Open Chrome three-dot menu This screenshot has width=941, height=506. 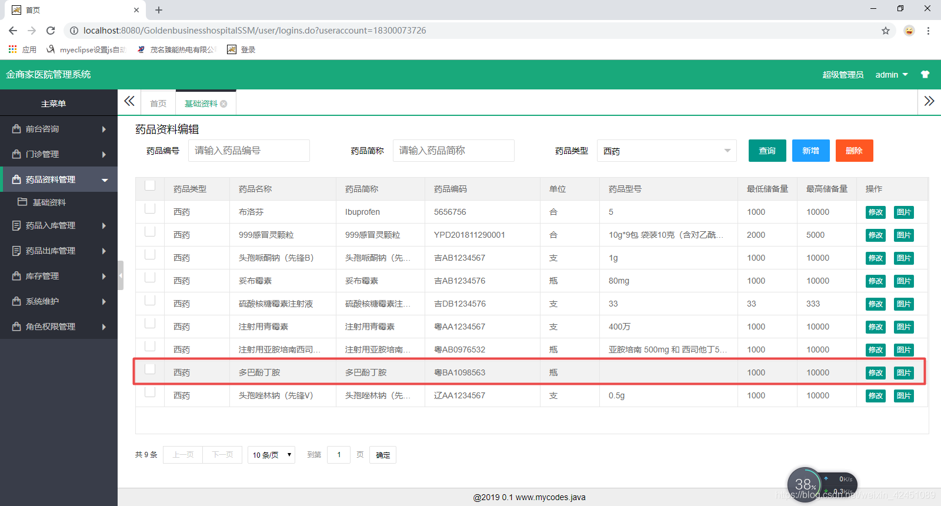tap(928, 31)
